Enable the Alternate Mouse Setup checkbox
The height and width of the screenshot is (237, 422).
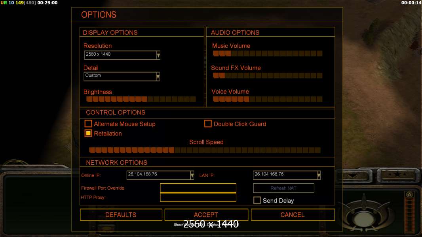click(88, 124)
